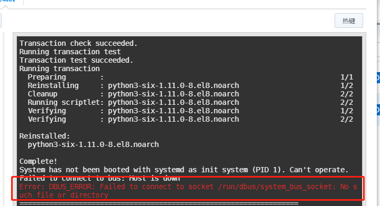
Task: Click the equals-sign separator line at the bottom
Action: pos(159,203)
